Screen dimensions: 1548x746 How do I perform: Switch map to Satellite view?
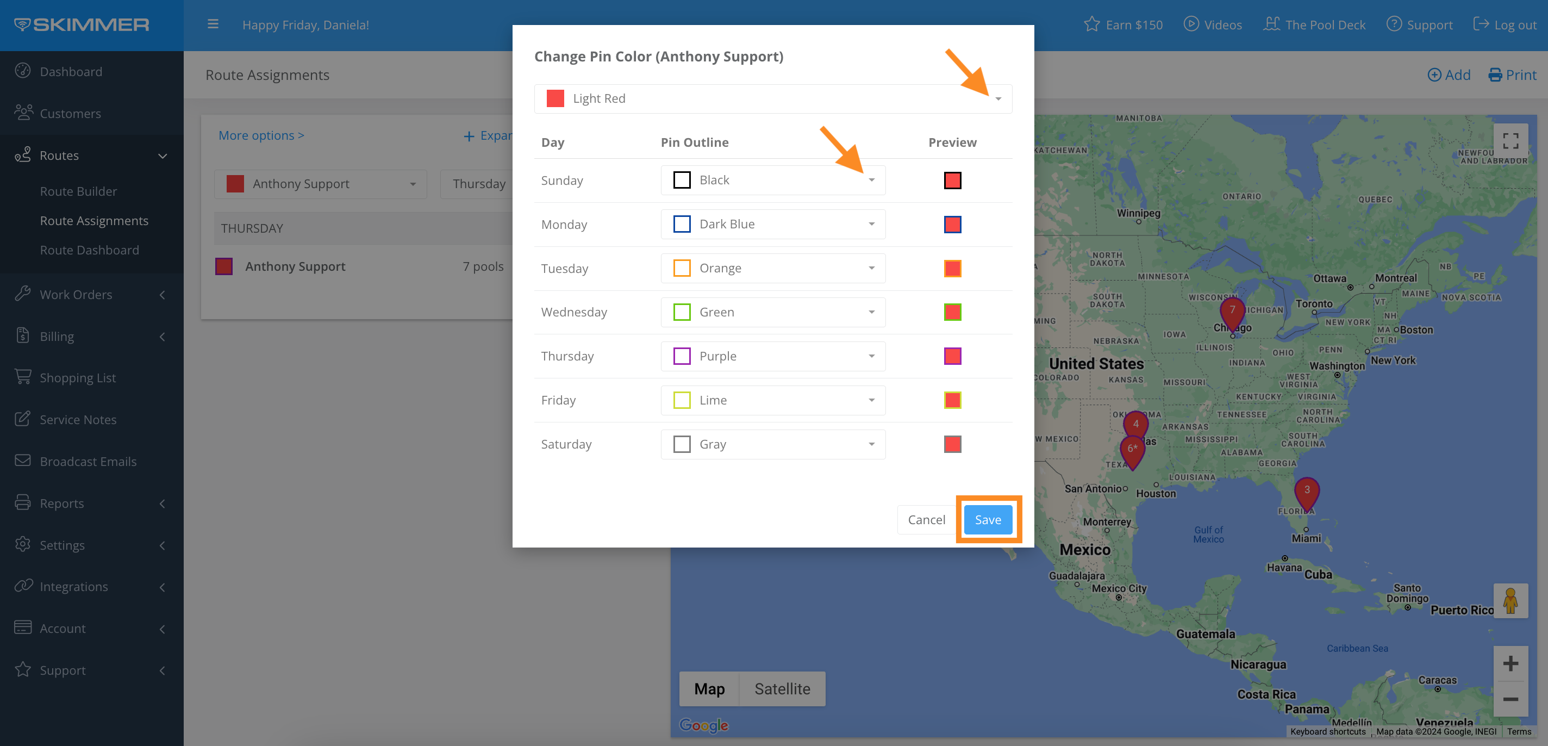782,689
